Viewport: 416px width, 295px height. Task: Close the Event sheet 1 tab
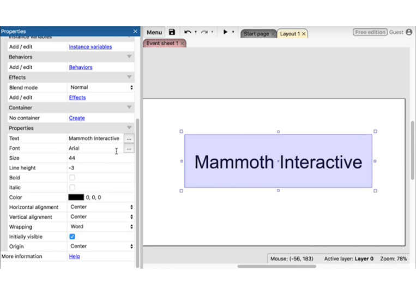point(182,43)
